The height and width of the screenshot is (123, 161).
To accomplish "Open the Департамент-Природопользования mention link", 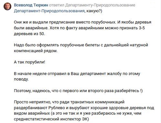I will point(49,11).
